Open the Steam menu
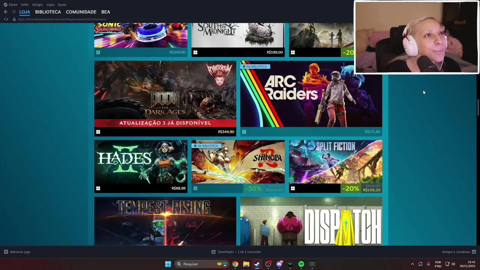480x270 pixels. pyautogui.click(x=10, y=4)
